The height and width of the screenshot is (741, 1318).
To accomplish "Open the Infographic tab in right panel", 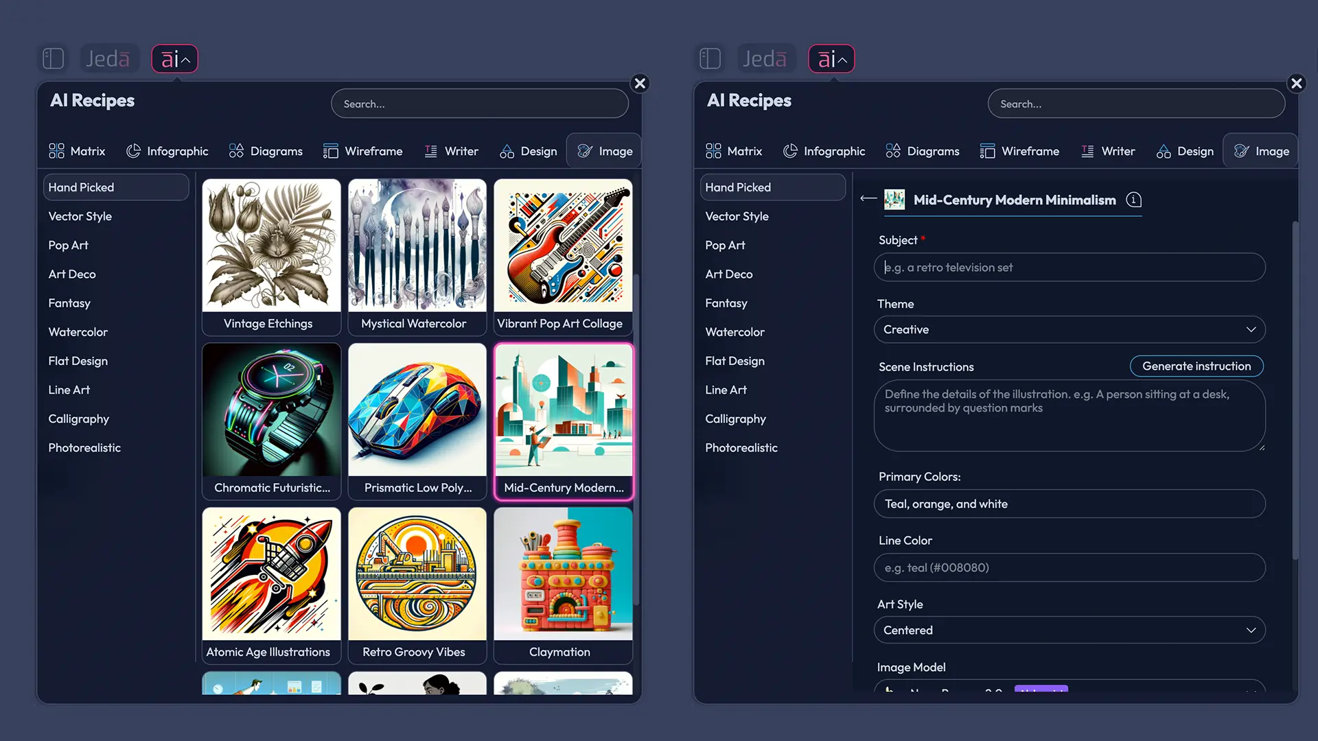I will tap(824, 151).
